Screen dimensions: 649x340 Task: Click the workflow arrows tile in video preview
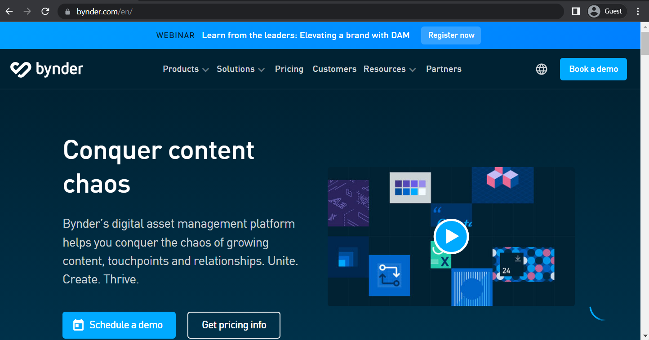(x=389, y=275)
